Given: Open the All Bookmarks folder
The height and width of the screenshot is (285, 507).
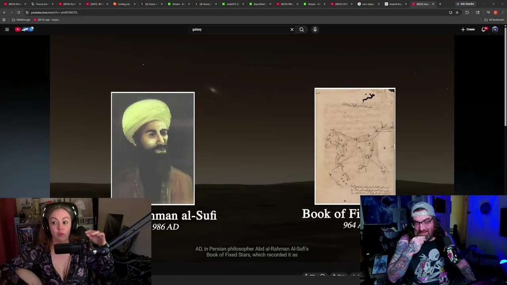Looking at the screenshot, I should [x=494, y=20].
